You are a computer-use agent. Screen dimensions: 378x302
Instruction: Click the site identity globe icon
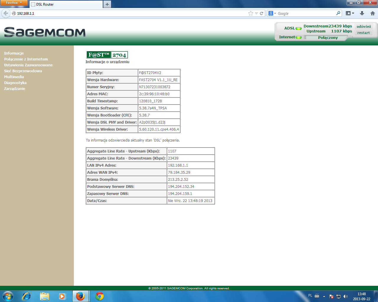pos(14,13)
